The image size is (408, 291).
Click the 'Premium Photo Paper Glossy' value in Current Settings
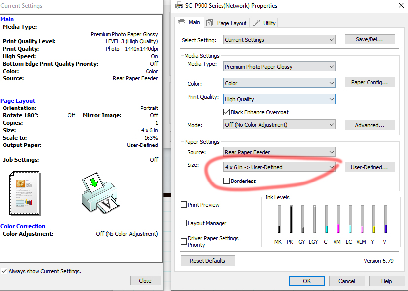click(x=124, y=34)
